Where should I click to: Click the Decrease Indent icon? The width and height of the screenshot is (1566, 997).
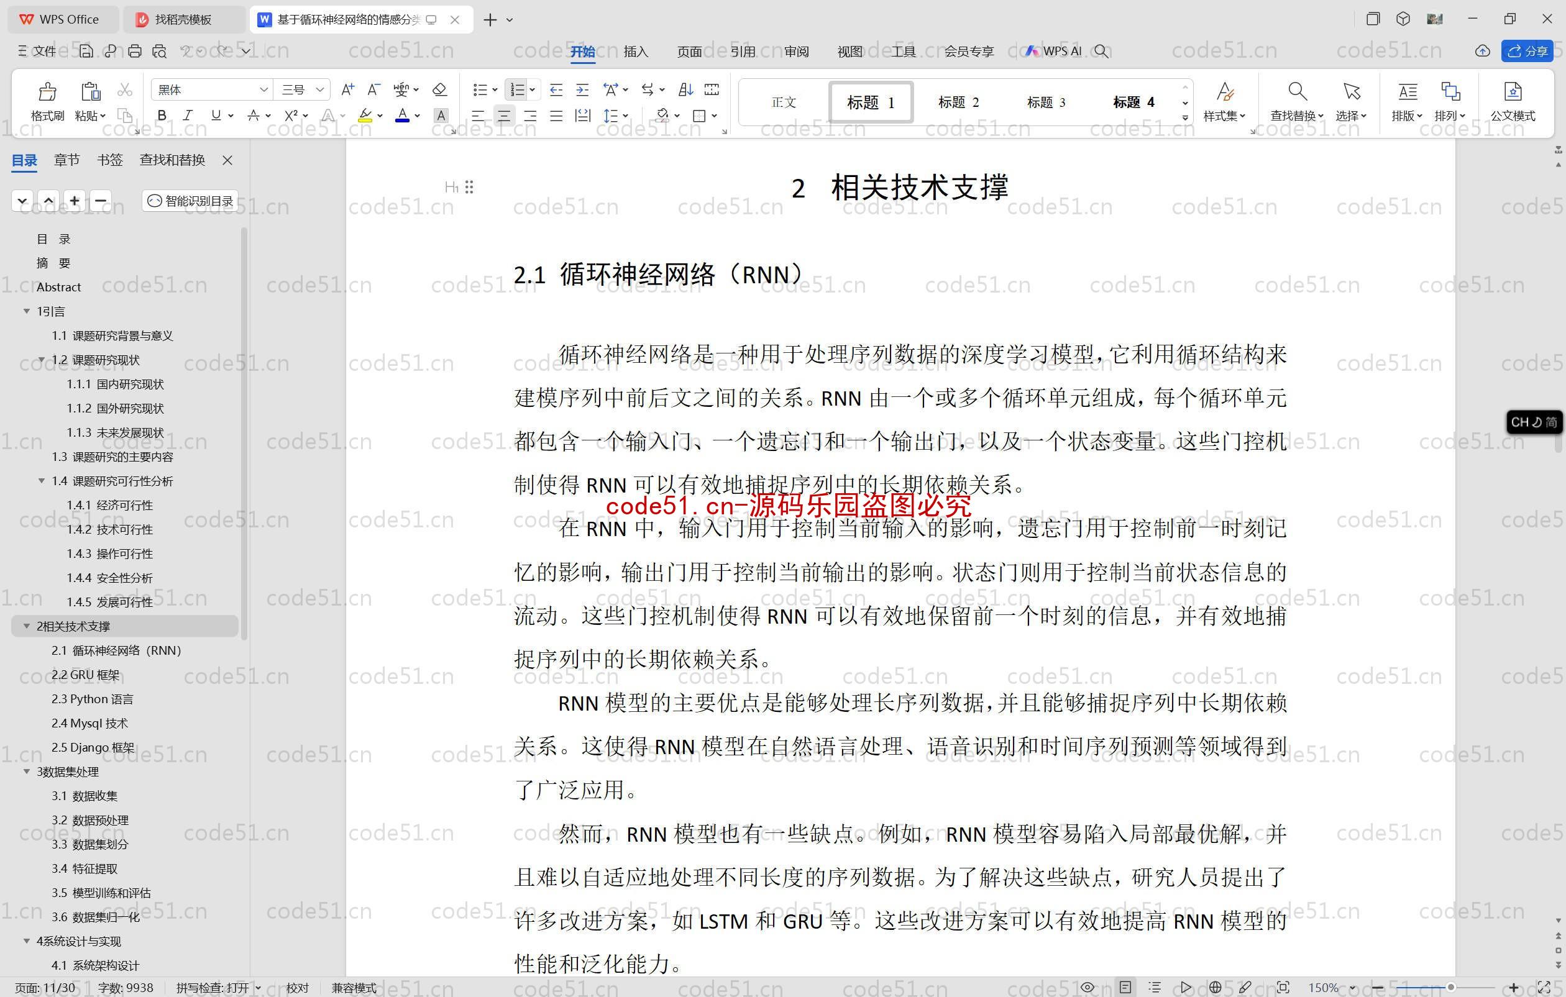click(556, 89)
